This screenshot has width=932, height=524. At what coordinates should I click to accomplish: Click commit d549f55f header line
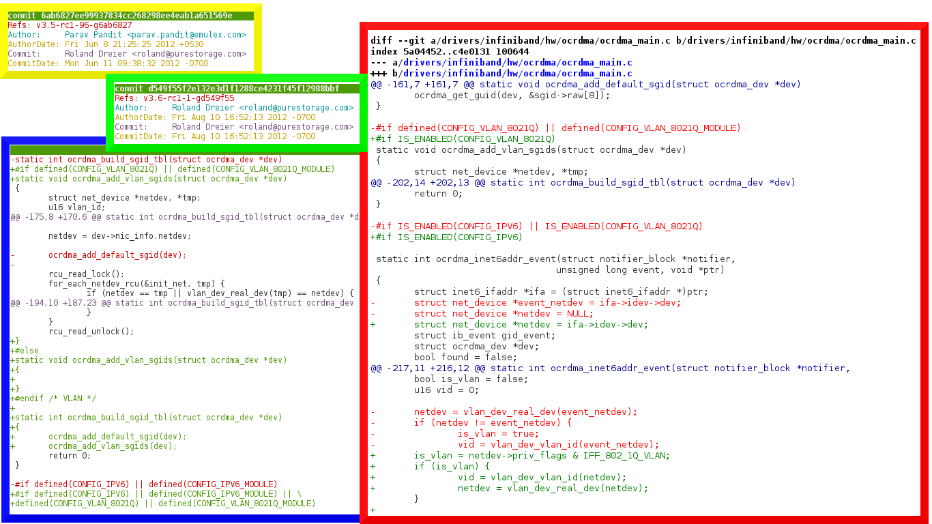[227, 89]
